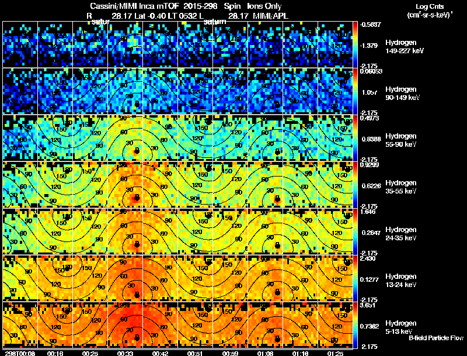Click the '01:16' time axis label
This screenshot has height=356, width=467.
coord(300,353)
